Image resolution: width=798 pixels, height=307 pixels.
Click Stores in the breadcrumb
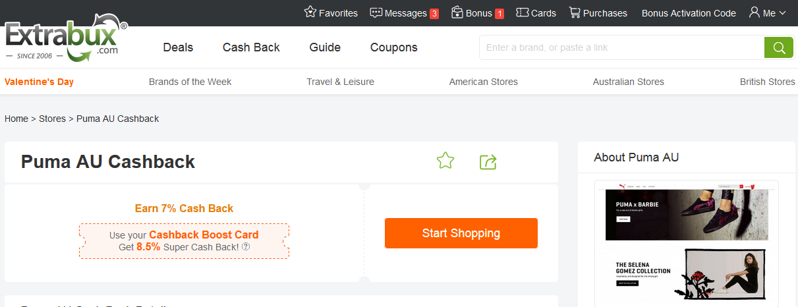(52, 119)
